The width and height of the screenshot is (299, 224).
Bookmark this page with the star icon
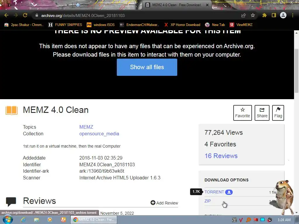253,15
